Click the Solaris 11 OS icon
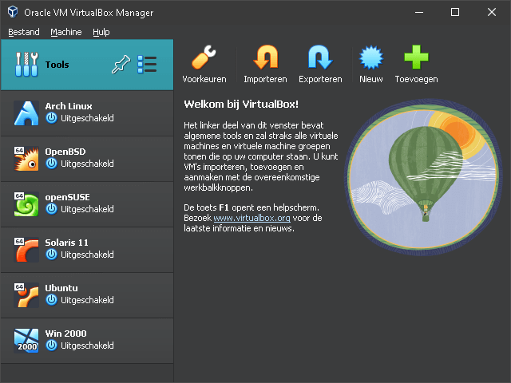Image resolution: width=511 pixels, height=383 pixels. [26, 250]
